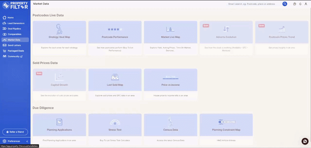This screenshot has width=311, height=148.
Task: Select Market Data in the sidebar
Action: 15,40
